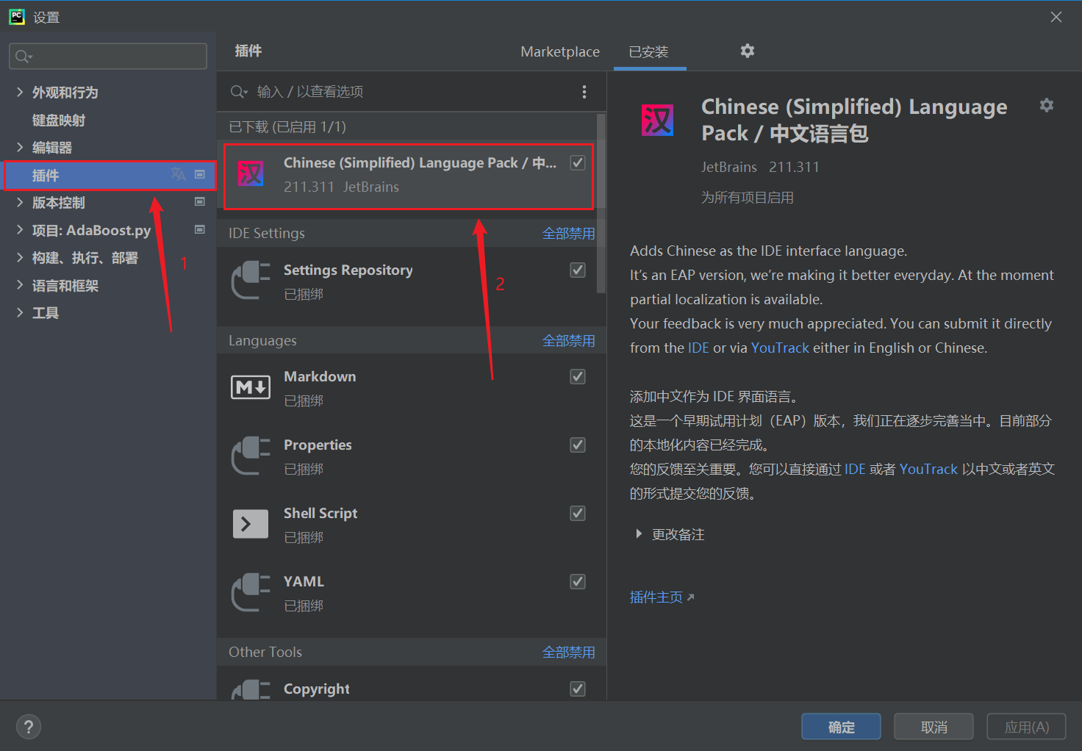Switch to the 已安装 tab

[649, 51]
